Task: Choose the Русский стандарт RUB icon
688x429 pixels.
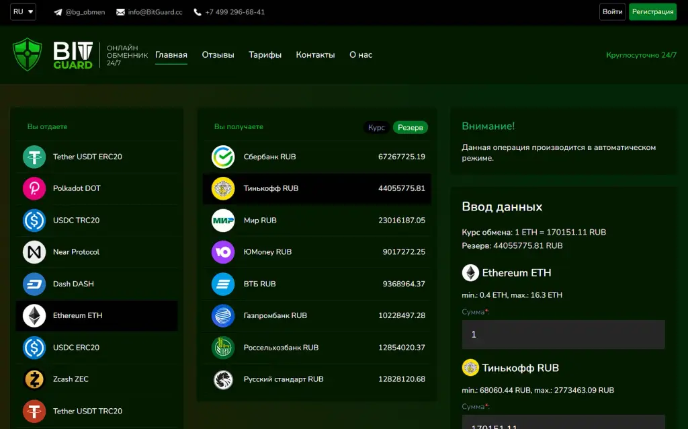Action: 223,379
